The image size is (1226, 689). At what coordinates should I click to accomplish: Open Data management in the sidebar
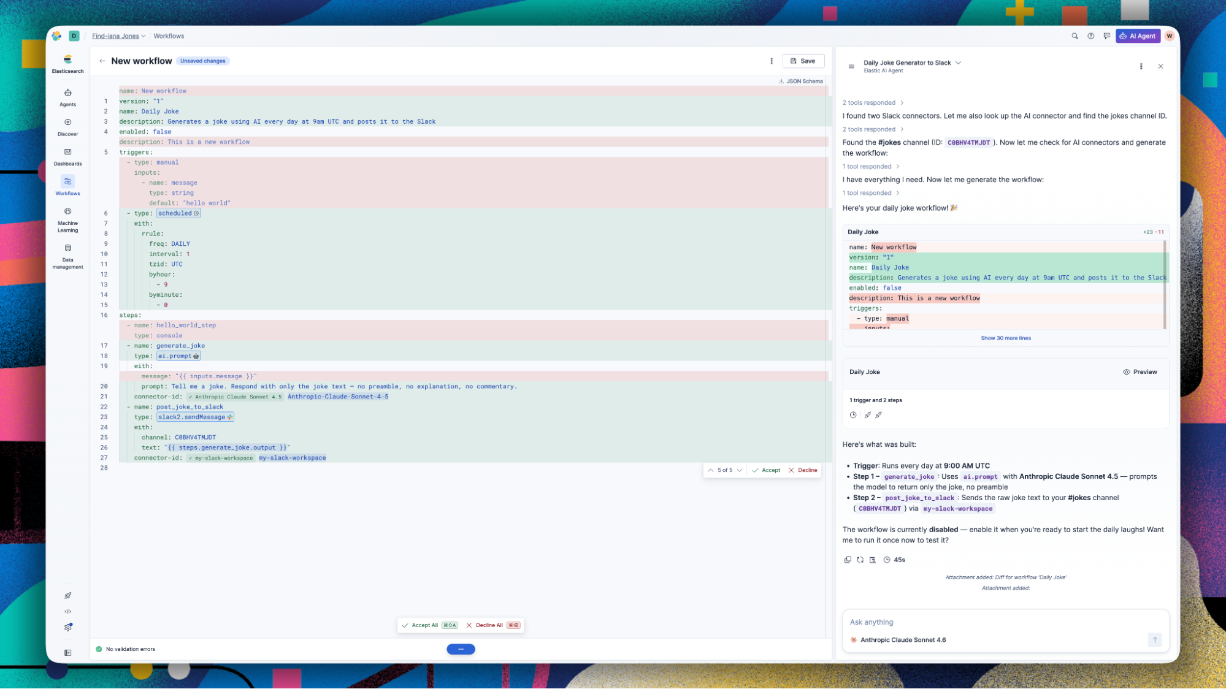(67, 256)
